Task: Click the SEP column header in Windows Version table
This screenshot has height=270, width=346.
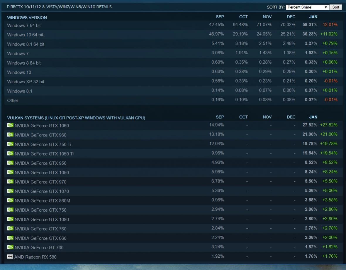Action: pyautogui.click(x=220, y=17)
